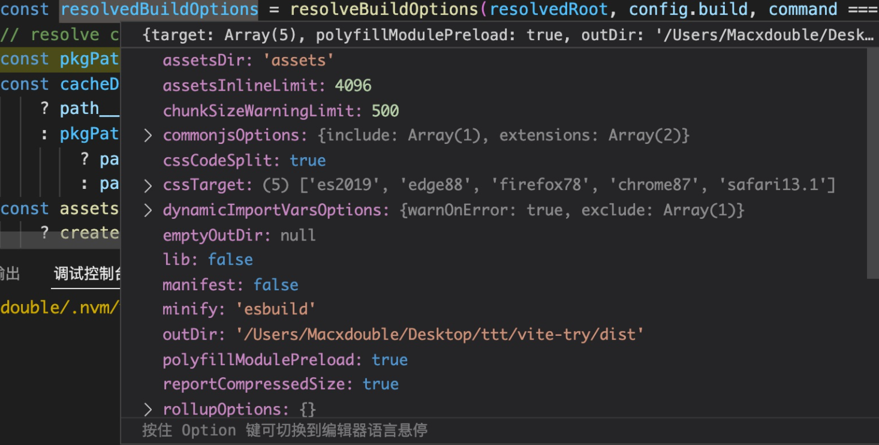Expand the rollupOptions entry
Screen dimensions: 879x445
148,410
